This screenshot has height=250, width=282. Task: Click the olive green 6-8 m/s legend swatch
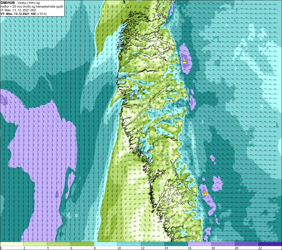[x=82, y=244]
